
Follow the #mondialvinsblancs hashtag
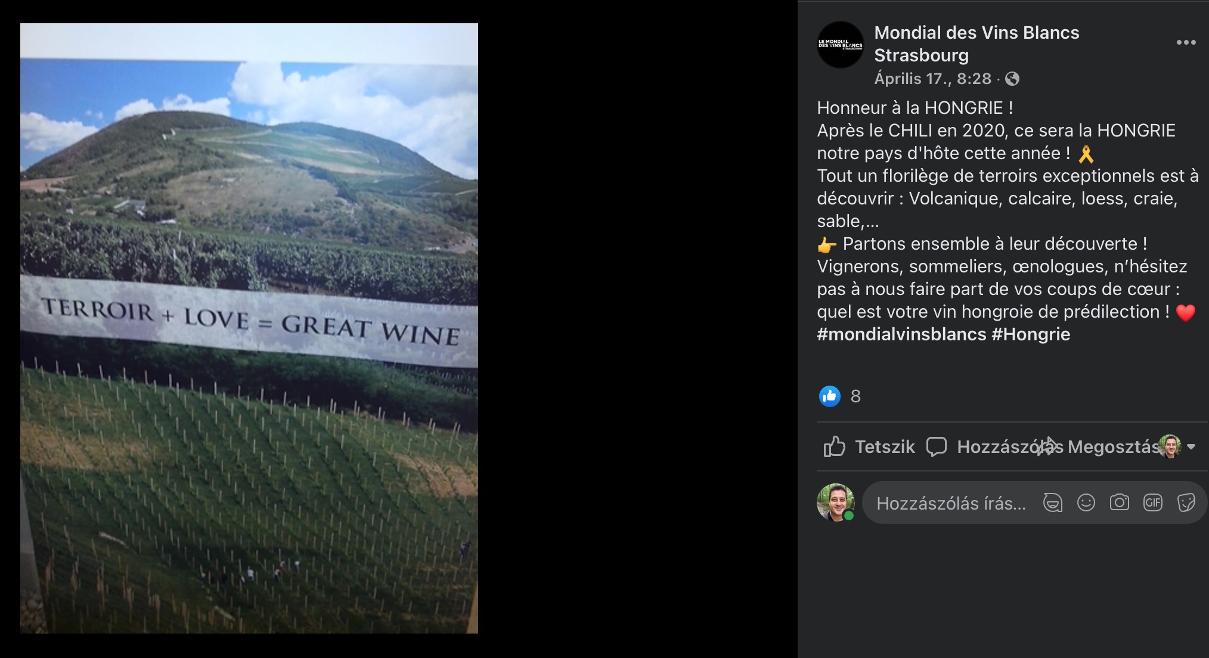tap(901, 334)
